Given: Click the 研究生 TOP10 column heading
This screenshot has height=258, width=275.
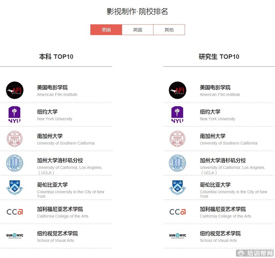Looking at the screenshot, I should (x=219, y=57).
